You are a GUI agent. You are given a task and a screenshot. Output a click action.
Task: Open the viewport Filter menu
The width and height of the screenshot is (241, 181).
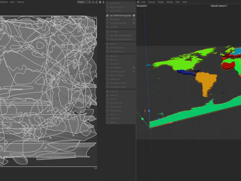pos(178,2)
